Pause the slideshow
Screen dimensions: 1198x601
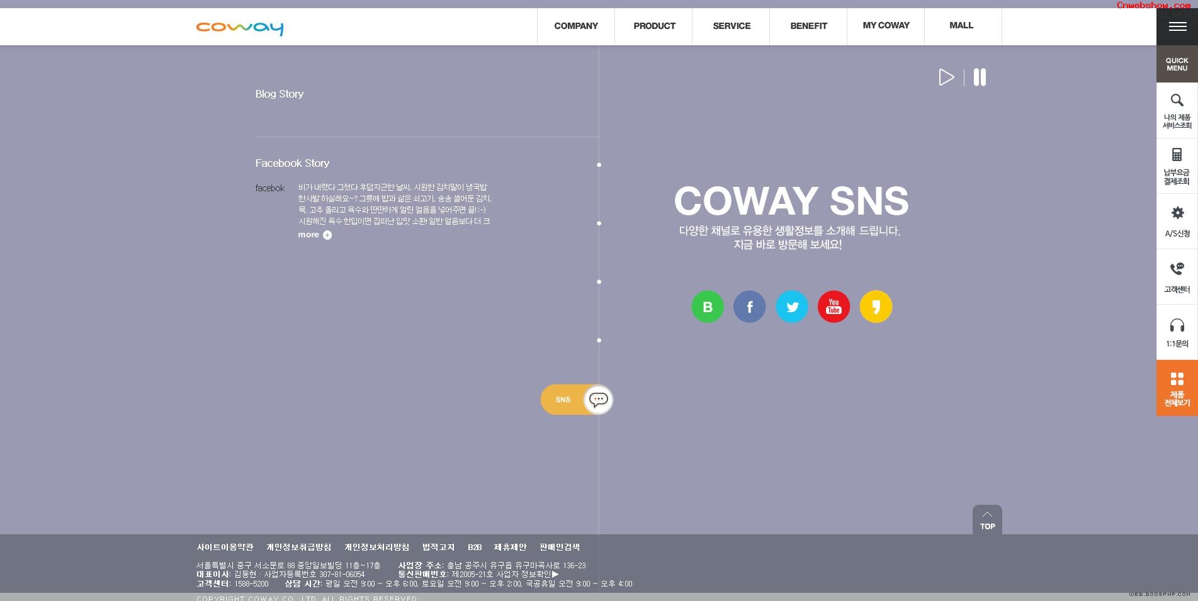pyautogui.click(x=980, y=77)
